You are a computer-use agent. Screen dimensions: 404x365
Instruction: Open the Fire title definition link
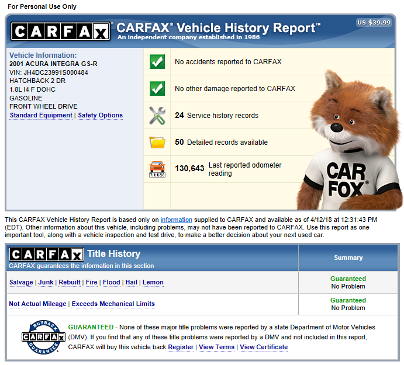click(x=91, y=283)
